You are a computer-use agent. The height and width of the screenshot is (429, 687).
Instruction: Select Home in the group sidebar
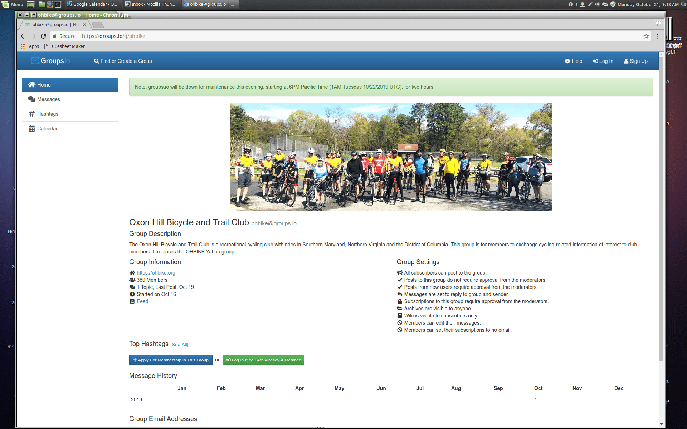click(44, 85)
